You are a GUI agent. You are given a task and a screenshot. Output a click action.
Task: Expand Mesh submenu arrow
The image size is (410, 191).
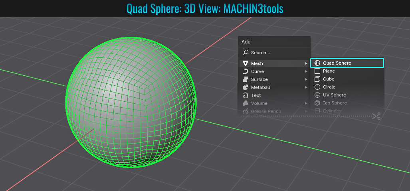tap(306, 63)
